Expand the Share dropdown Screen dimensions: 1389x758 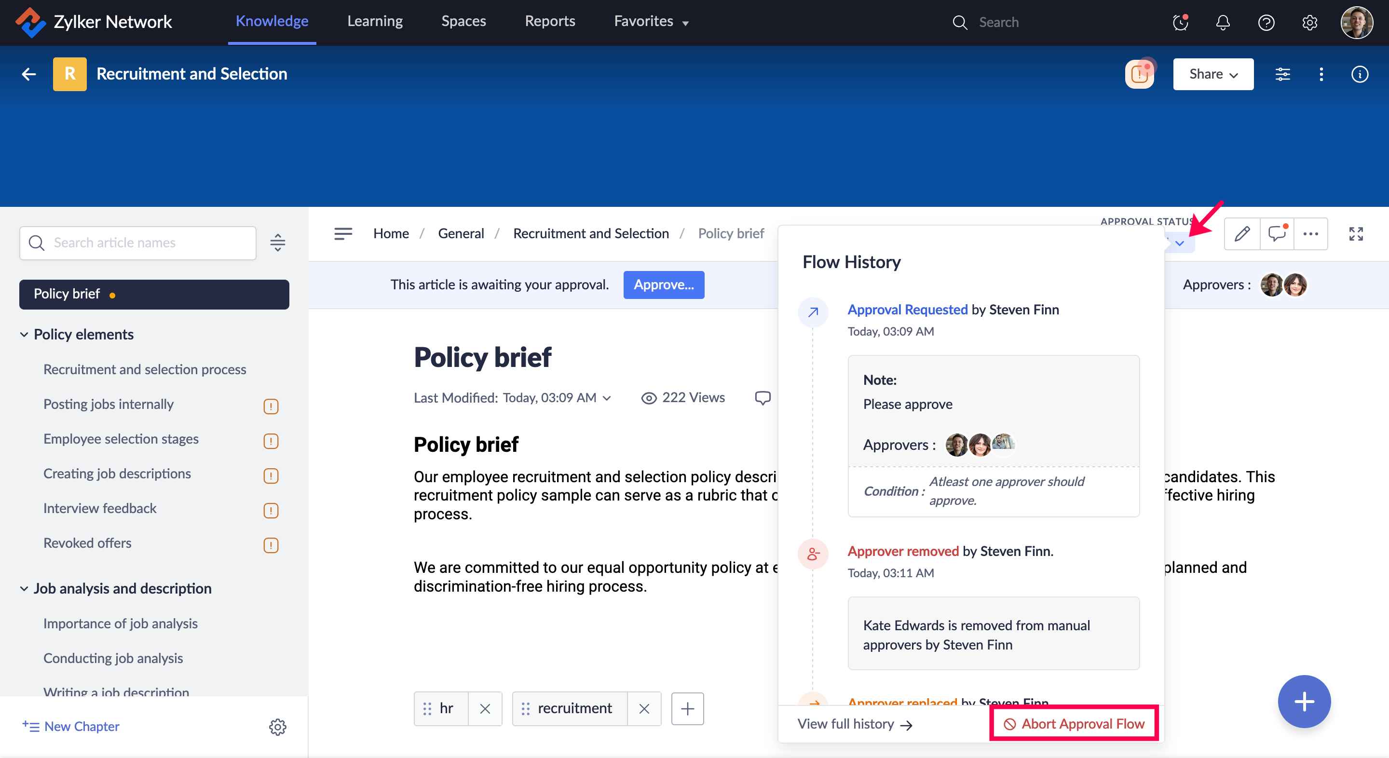(1212, 74)
